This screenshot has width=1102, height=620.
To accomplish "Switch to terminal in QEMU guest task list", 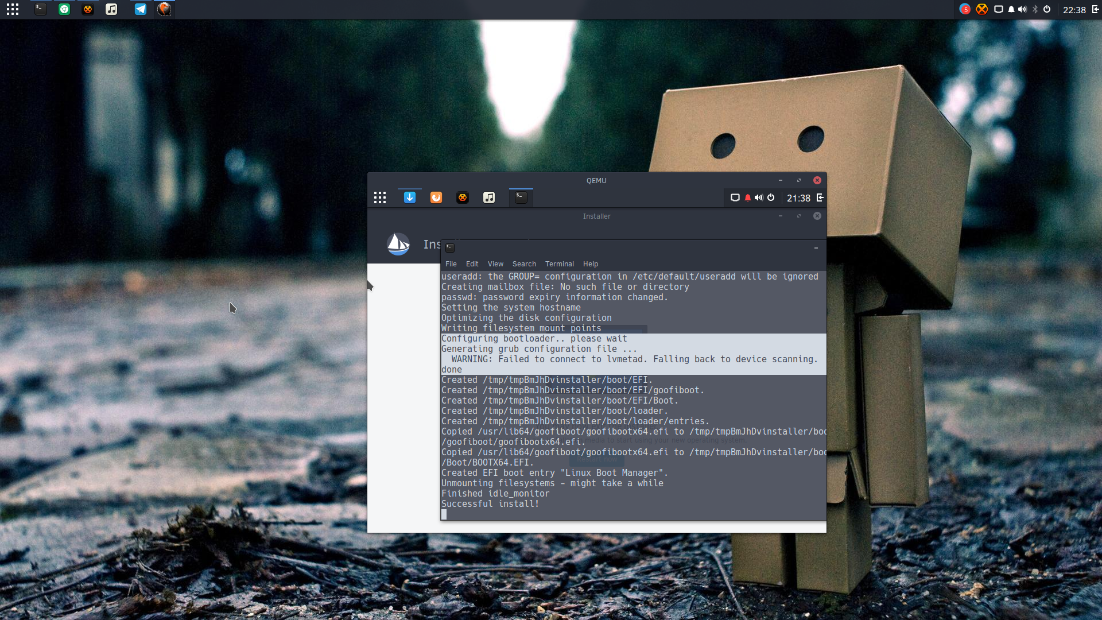I will coord(521,197).
